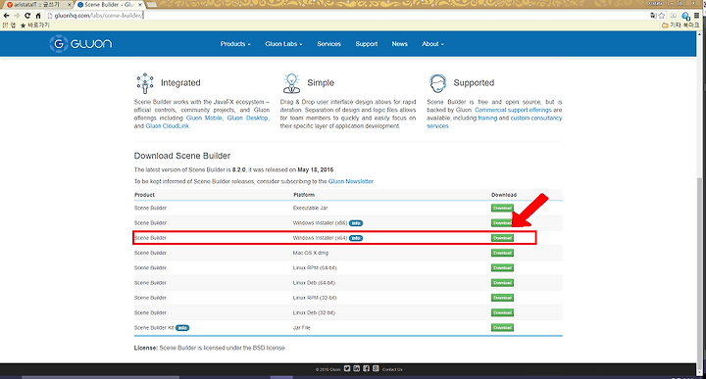The height and width of the screenshot is (379, 706).
Task: Follow the Gluon CloudLink link
Action: (167, 126)
